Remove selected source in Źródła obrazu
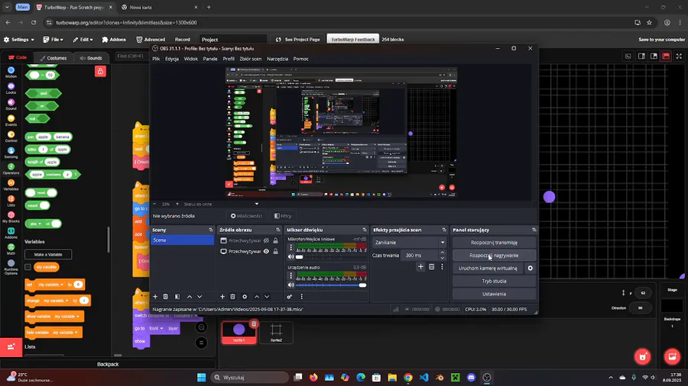 tap(233, 297)
